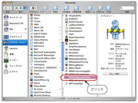Open the WINE folder in the toolbar

pos(56,9)
